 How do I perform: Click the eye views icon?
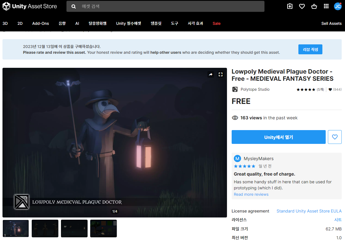click(x=235, y=118)
